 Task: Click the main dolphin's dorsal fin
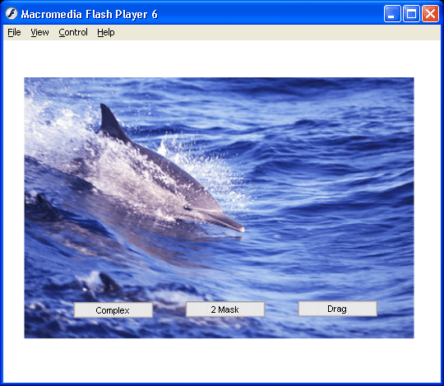(x=111, y=123)
